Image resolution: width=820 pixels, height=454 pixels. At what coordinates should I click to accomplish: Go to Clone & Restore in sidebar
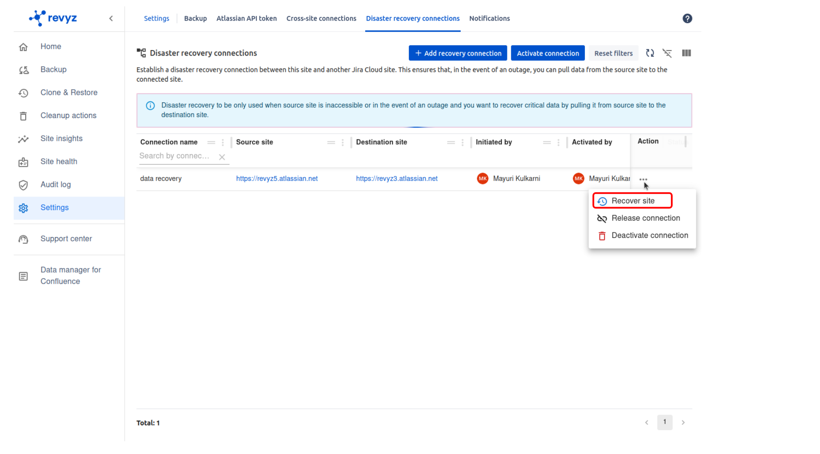pyautogui.click(x=69, y=92)
